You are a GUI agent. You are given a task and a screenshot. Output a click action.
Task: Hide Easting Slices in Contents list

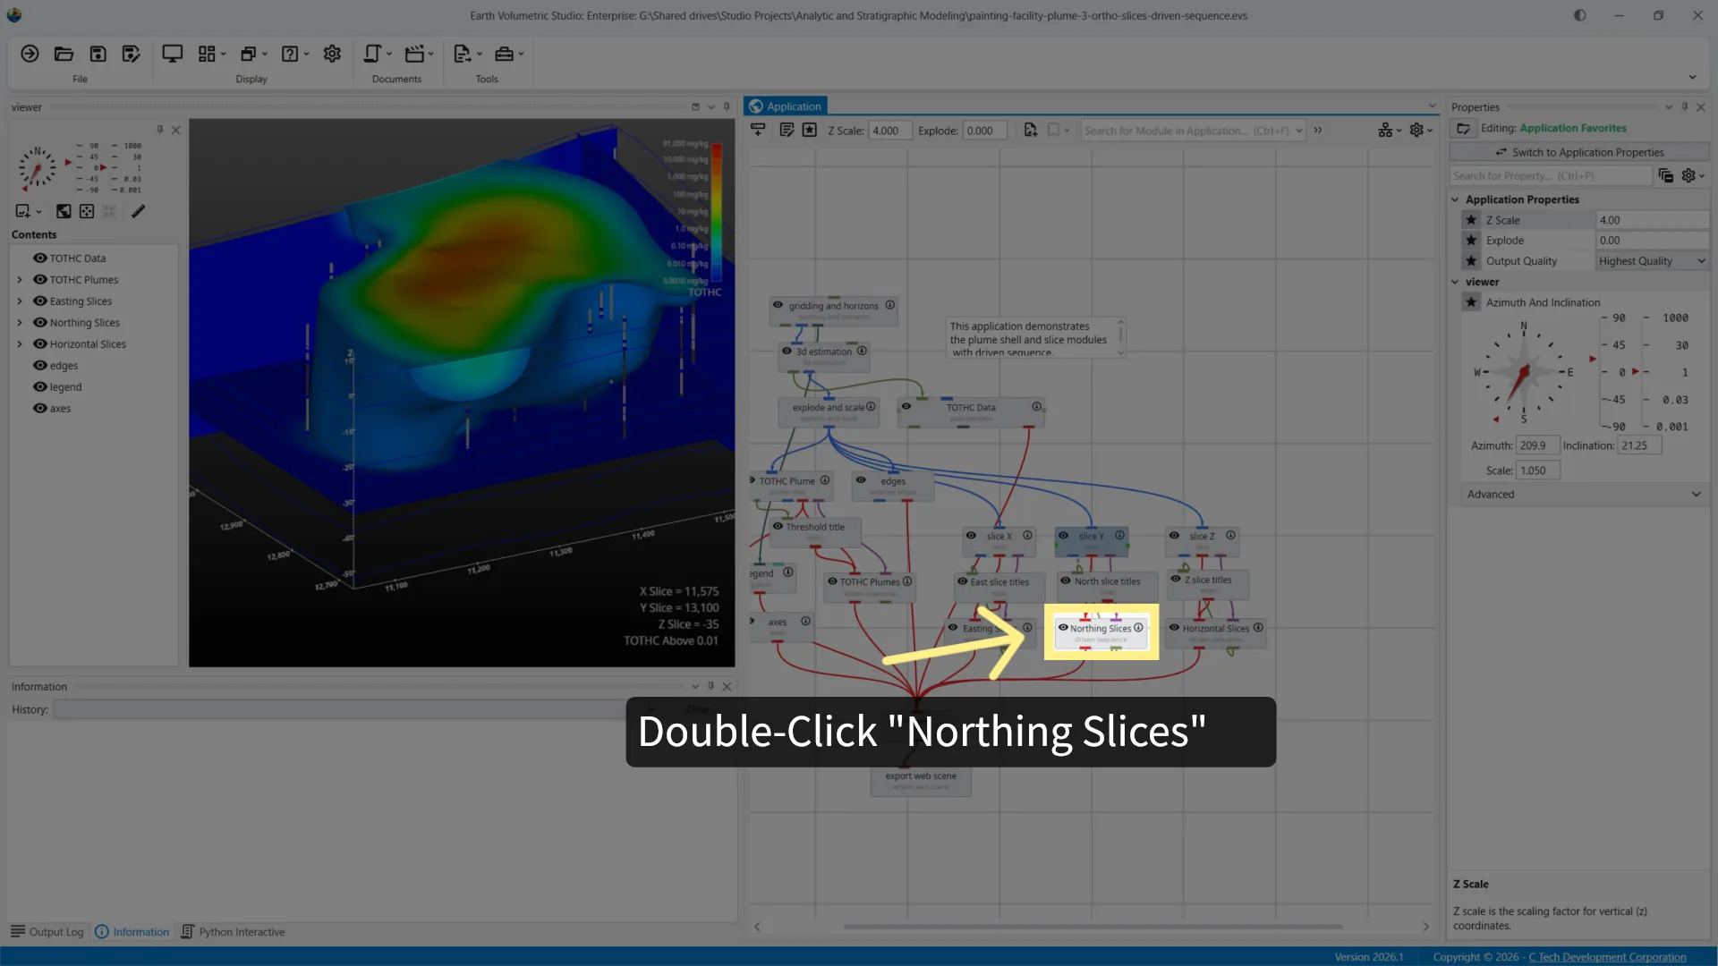(40, 301)
